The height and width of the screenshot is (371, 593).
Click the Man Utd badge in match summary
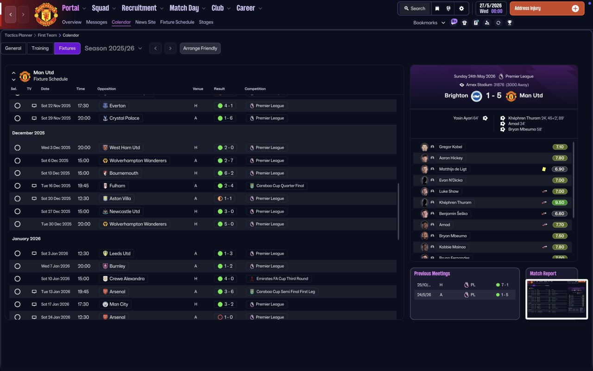[511, 96]
